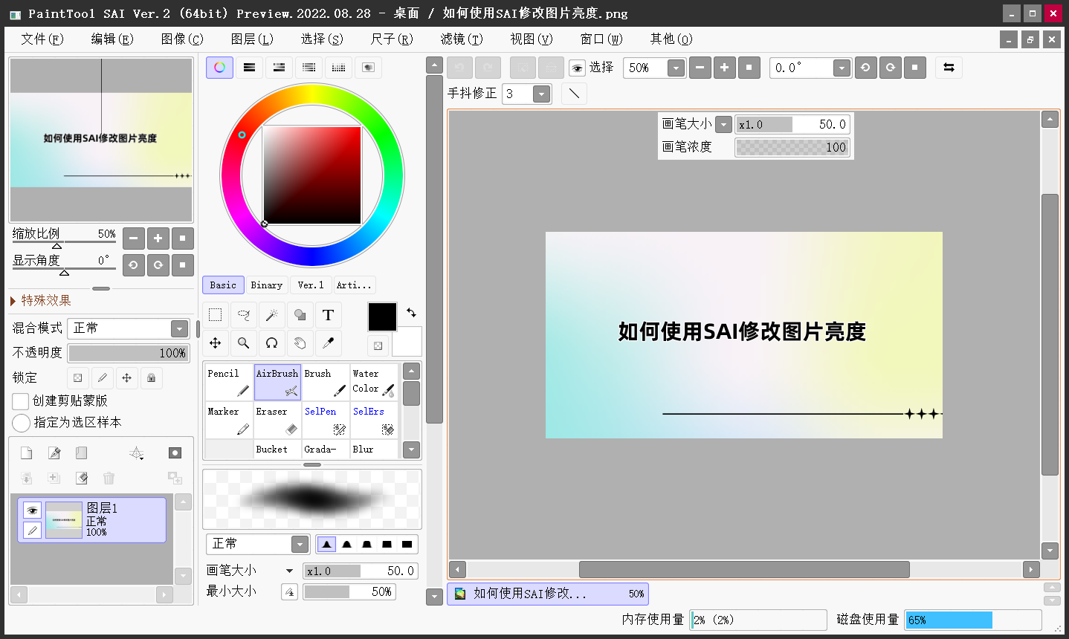Open the 文件 menu
Image resolution: width=1069 pixels, height=639 pixels.
pos(42,39)
